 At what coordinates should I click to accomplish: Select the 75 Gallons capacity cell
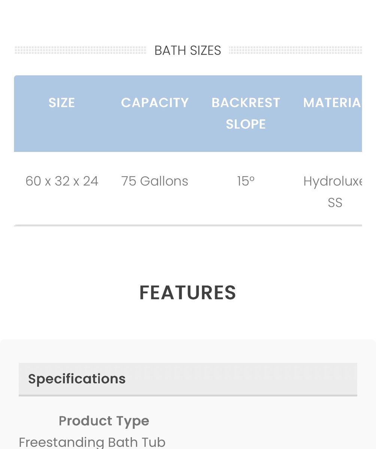pos(155,181)
